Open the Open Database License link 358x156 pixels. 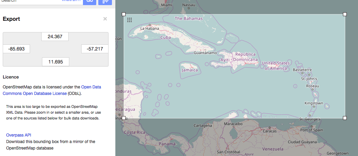tap(52, 90)
